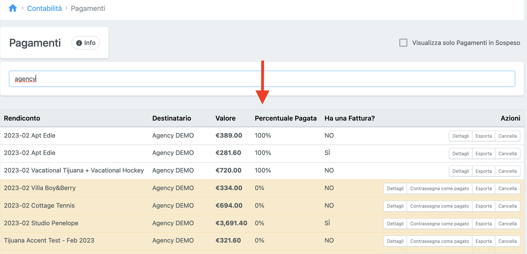Viewport: 527px width, 254px height.
Task: Click the Percentuale Pagata column header
Action: coord(286,118)
